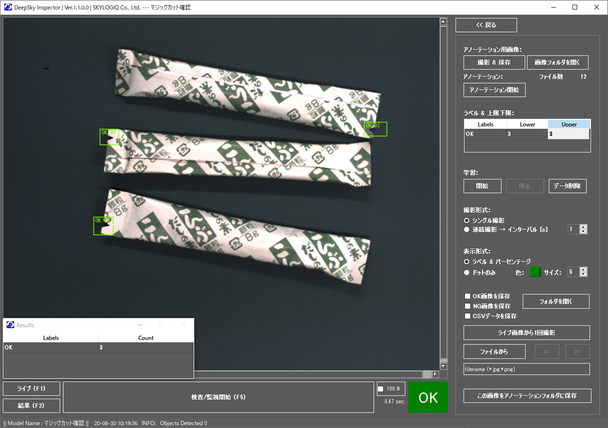608x428 pixels.
Task: Open the green color swatch picker
Action: 535,272
